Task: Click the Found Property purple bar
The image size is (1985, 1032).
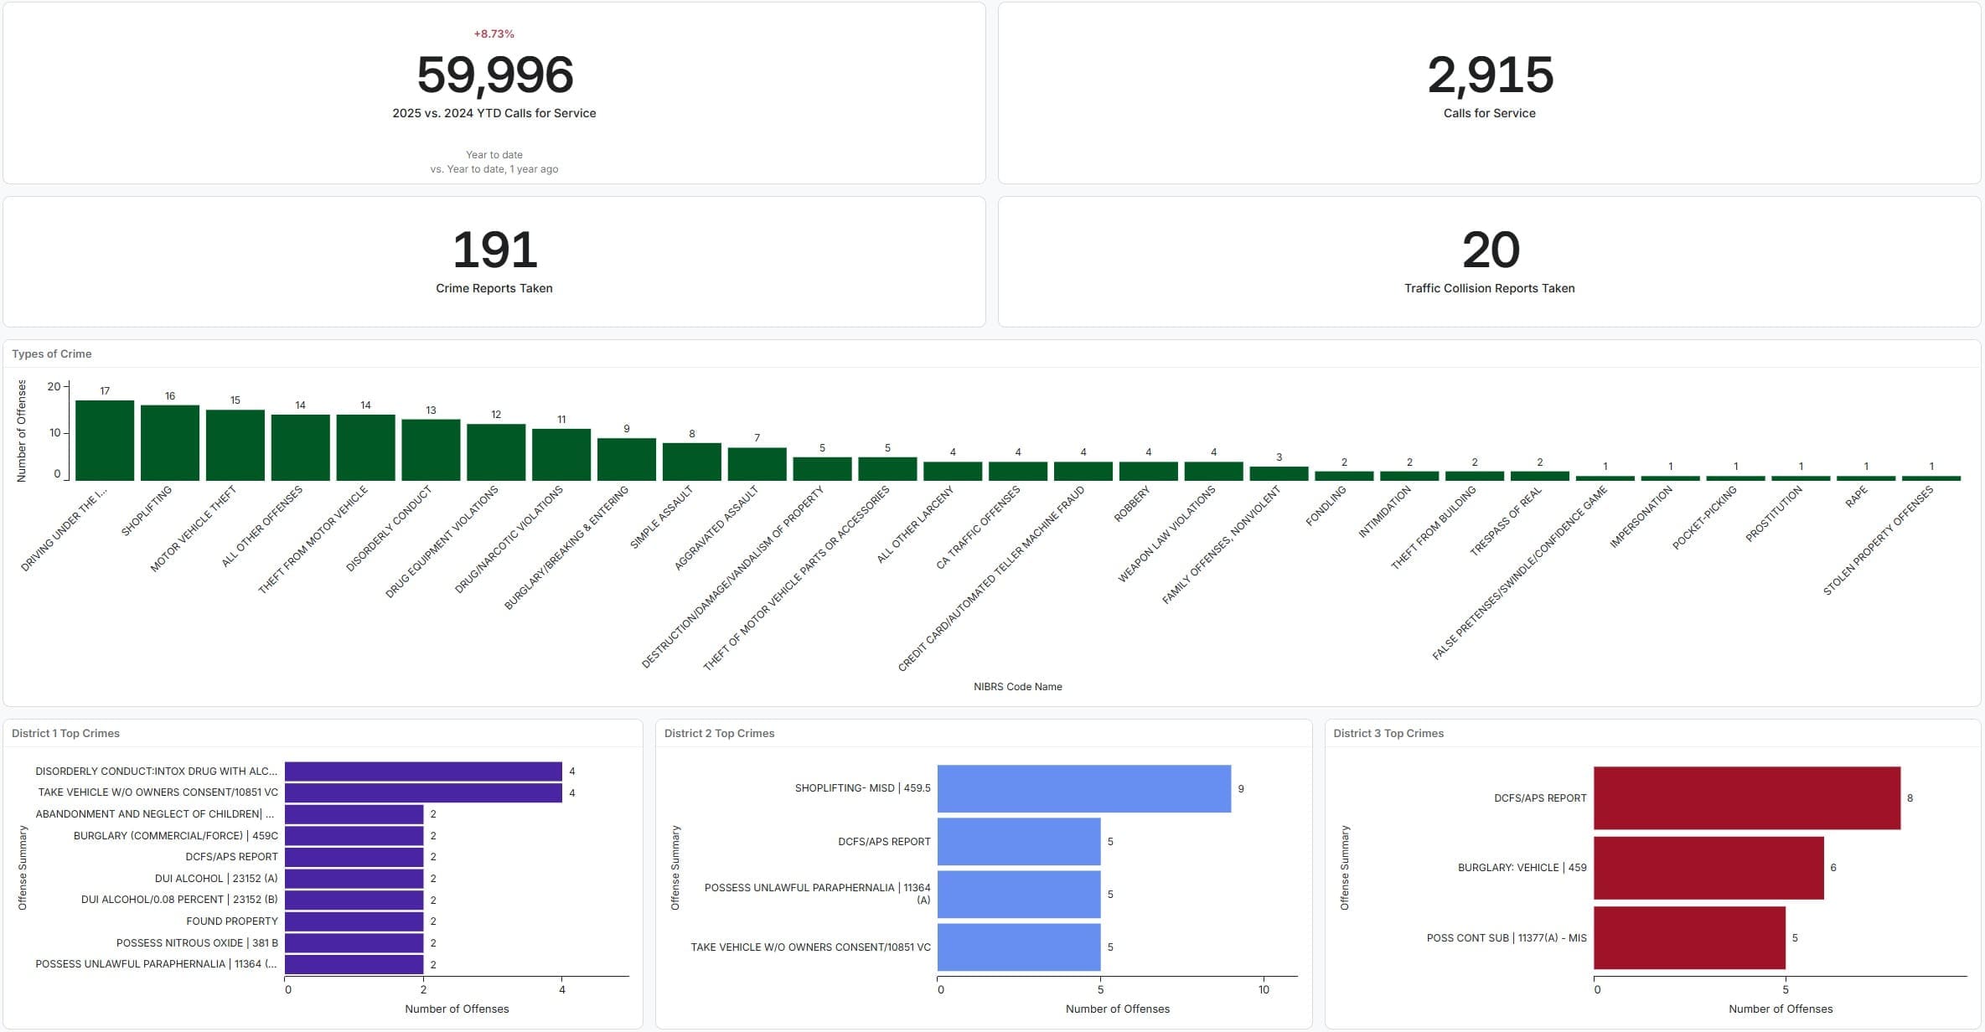Action: tap(354, 921)
